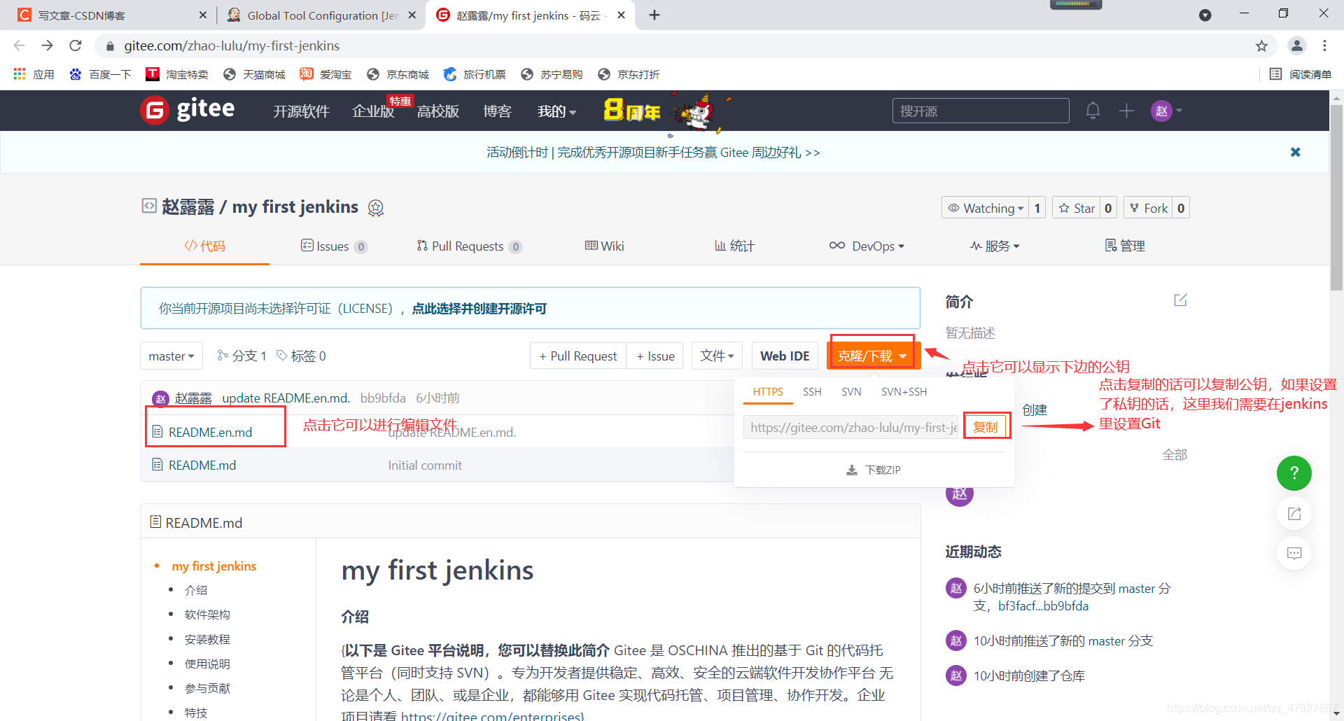The width and height of the screenshot is (1344, 721).
Task: Open the README.md file
Action: [x=202, y=465]
